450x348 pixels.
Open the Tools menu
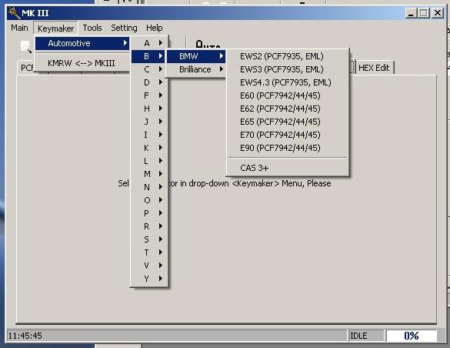[92, 28]
